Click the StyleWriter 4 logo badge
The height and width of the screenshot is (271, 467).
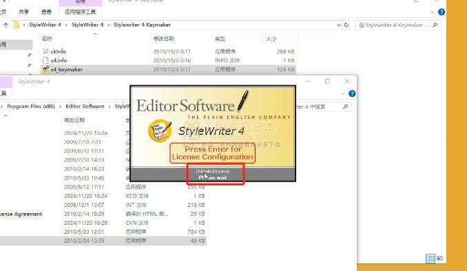click(x=160, y=130)
